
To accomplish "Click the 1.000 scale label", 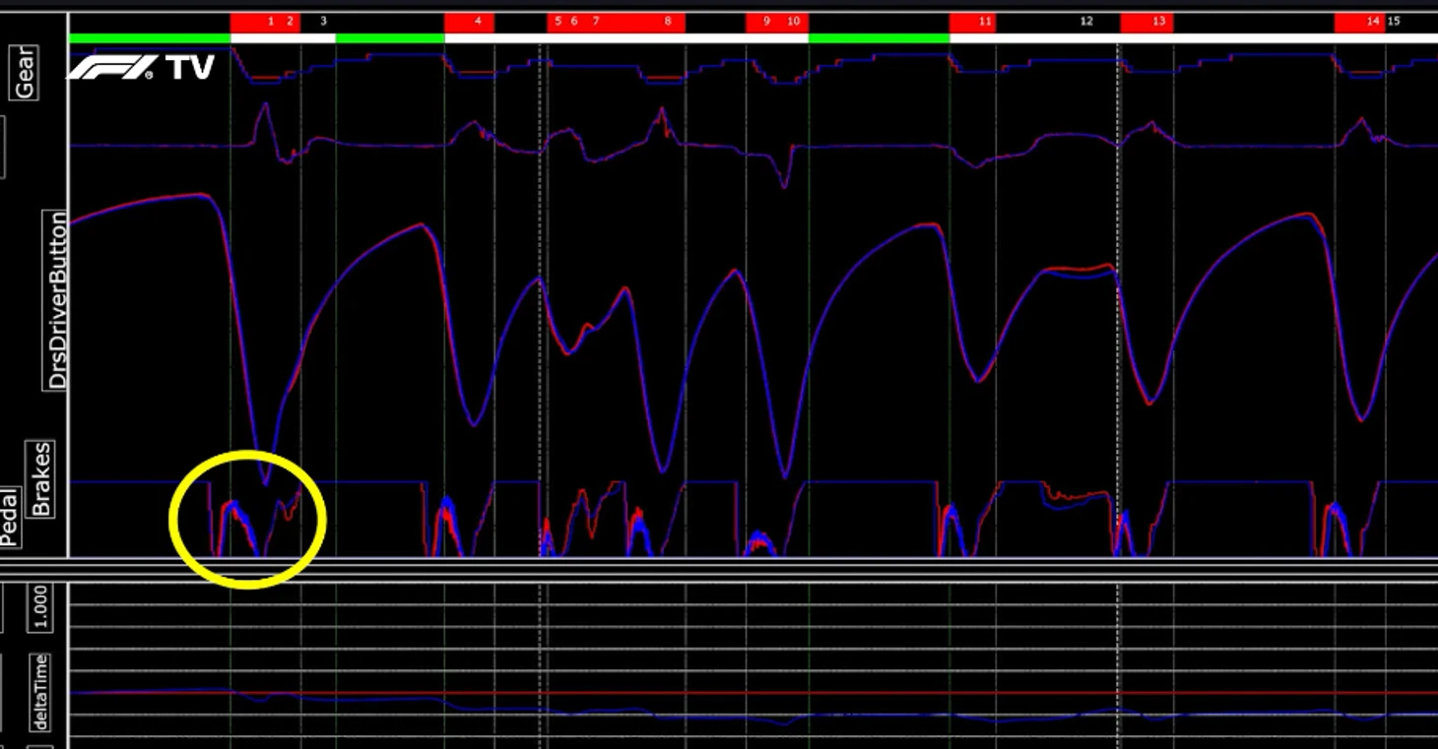I will 41,608.
